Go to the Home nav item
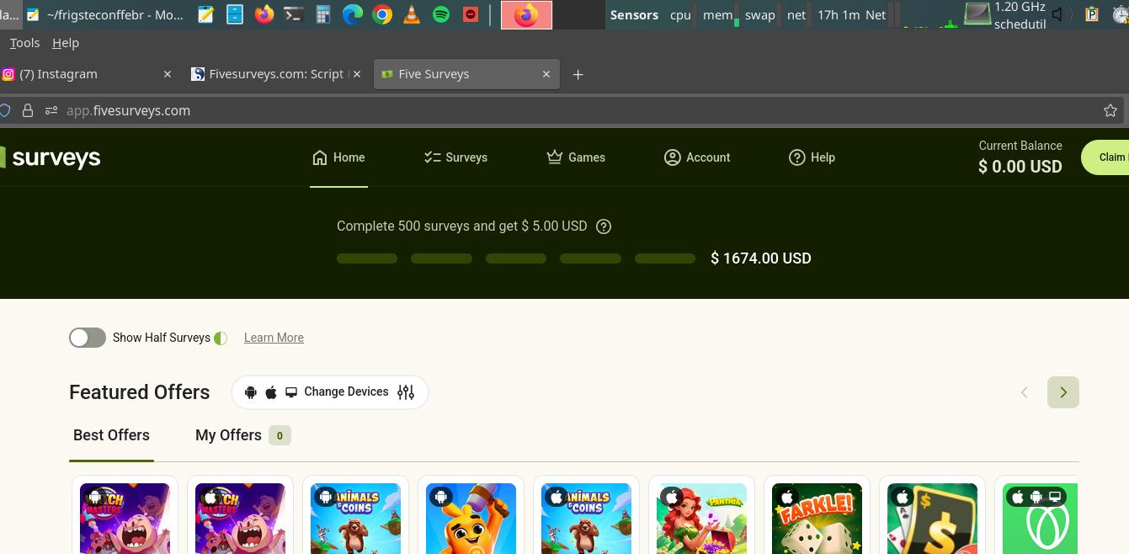 coord(338,157)
